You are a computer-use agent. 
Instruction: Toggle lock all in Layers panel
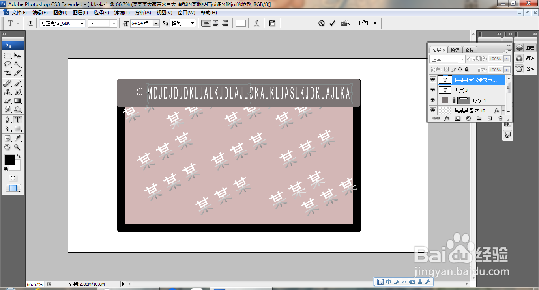click(x=467, y=69)
